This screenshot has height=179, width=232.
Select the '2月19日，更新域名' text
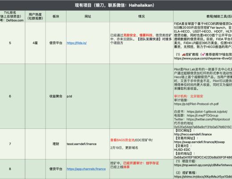124,148
